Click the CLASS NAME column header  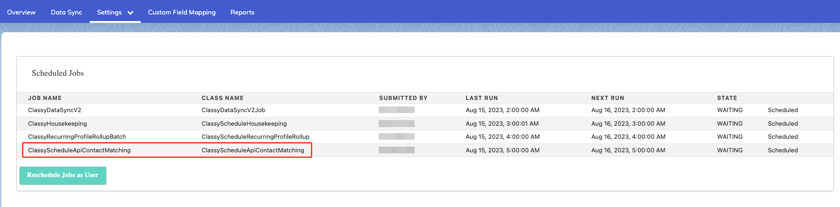tap(223, 98)
